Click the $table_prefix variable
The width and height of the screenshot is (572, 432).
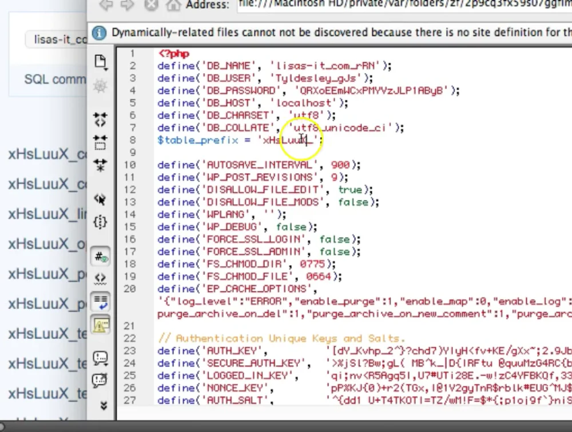pos(197,141)
